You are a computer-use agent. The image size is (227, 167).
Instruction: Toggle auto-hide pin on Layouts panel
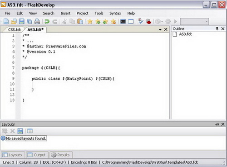[x=217, y=124]
